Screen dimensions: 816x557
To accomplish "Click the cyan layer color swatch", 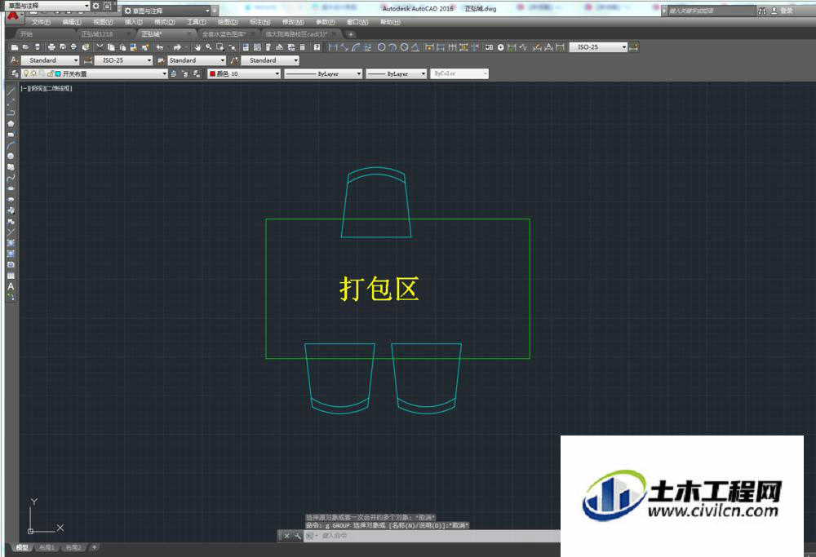I will (x=58, y=74).
